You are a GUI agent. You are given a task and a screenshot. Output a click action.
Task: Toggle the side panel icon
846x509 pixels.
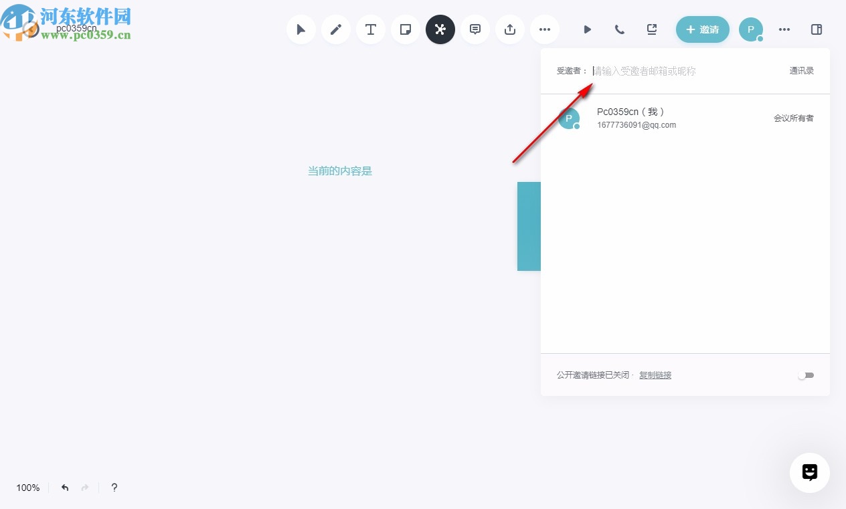coord(817,29)
